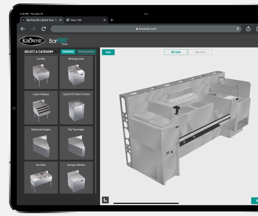Switch to Refrigeration category toggle
Image resolution: width=258 pixels, height=216 pixels.
click(x=86, y=52)
